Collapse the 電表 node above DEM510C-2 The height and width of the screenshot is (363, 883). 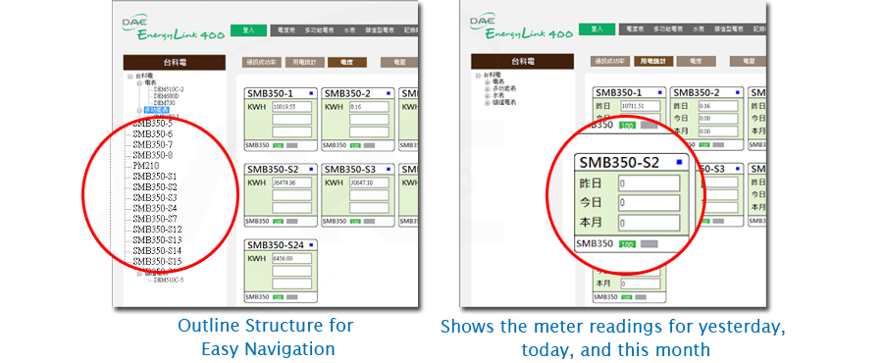pyautogui.click(x=138, y=82)
